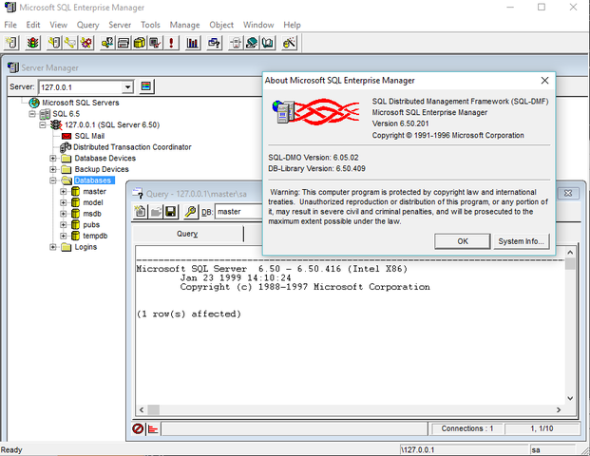The image size is (590, 456).
Task: Click the colored legend icon beside Server box
Action: tap(145, 86)
